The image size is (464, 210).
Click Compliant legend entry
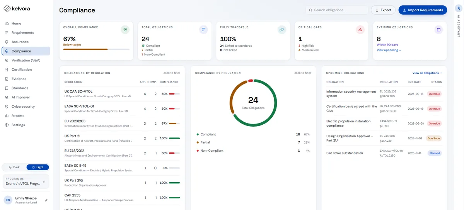tap(253, 134)
